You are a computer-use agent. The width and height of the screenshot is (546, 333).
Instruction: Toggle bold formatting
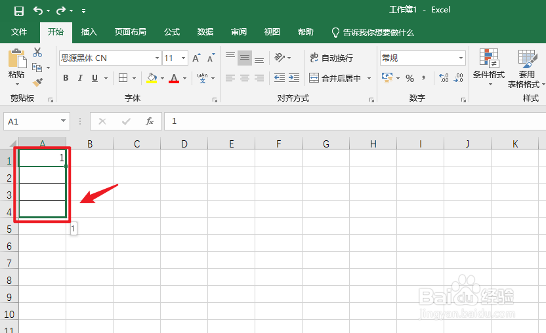(x=66, y=78)
